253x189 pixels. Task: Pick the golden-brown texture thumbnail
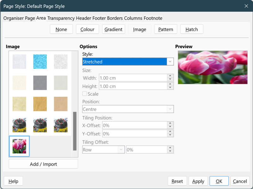pyautogui.click(x=40, y=104)
